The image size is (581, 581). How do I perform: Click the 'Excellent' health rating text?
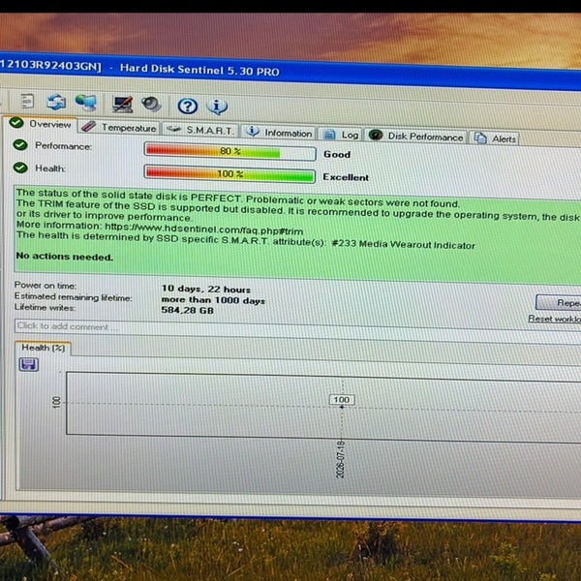click(x=346, y=177)
